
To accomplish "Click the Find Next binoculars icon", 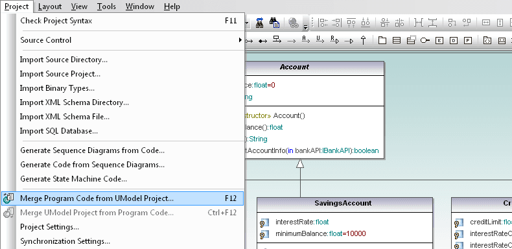I will tap(260, 23).
